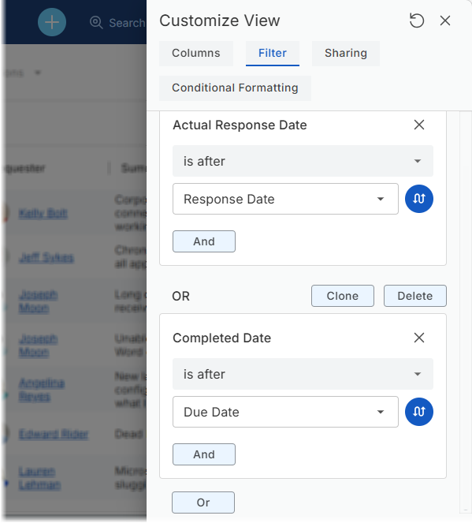The width and height of the screenshot is (472, 523).
Task: Click the blue plus add button
Action: (52, 22)
